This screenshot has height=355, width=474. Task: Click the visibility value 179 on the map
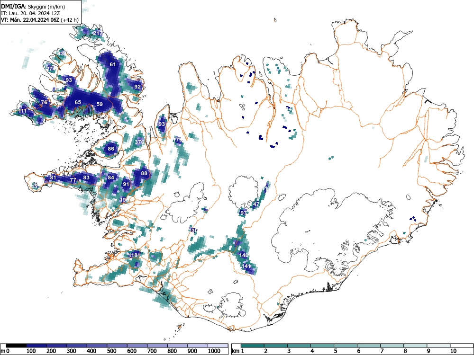click(178, 140)
